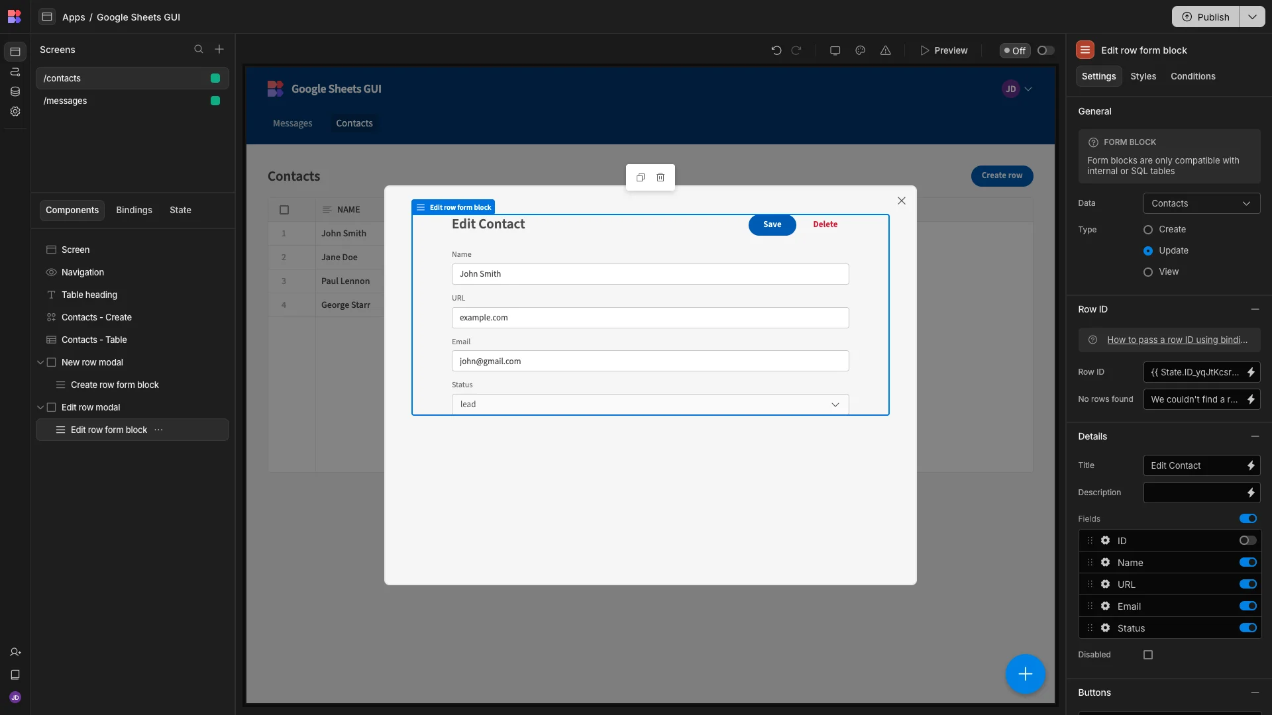1272x715 pixels.
Task: Duplicate the selected form block
Action: tap(641, 177)
